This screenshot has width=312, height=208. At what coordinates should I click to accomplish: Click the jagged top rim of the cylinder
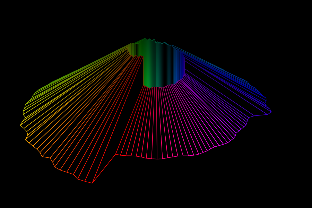pos(153,40)
